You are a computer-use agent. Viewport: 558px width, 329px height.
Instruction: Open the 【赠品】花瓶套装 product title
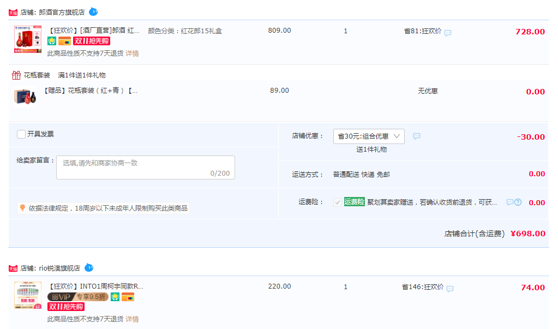pos(89,91)
